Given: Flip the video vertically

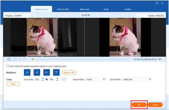Looking at the screenshot, I should click(56, 72).
